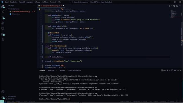The image size is (183, 103).
Task: Click the TypeError message in terminal
Action: [x=79, y=84]
